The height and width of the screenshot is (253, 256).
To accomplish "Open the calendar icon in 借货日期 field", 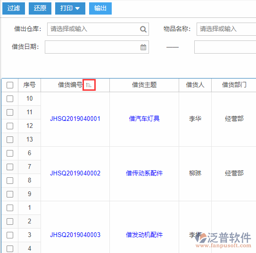I will (x=143, y=47).
